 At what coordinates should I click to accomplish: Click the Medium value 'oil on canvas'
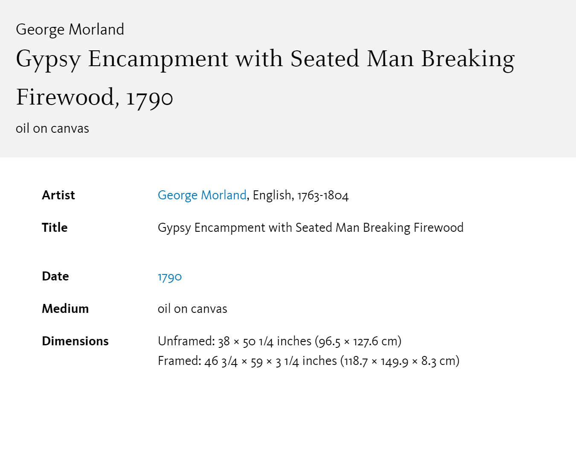coord(192,309)
